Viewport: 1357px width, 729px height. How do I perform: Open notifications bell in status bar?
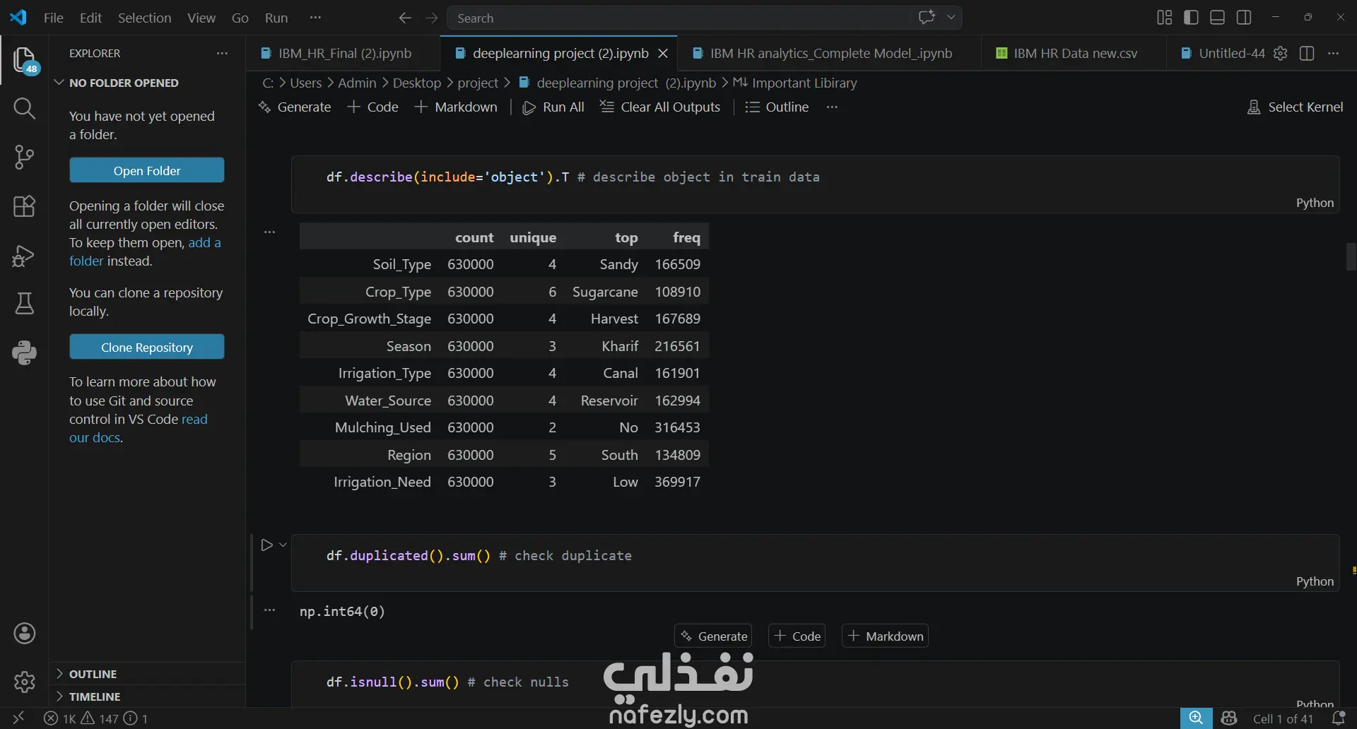[1338, 718]
